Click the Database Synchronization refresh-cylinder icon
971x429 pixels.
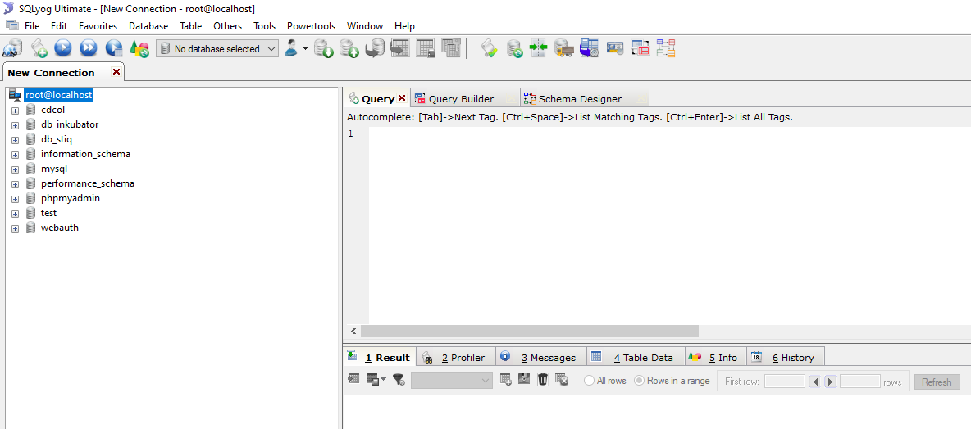tap(514, 48)
